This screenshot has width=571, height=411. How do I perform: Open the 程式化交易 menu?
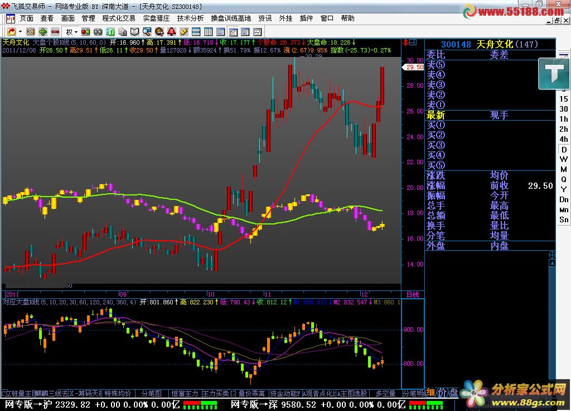(119, 18)
